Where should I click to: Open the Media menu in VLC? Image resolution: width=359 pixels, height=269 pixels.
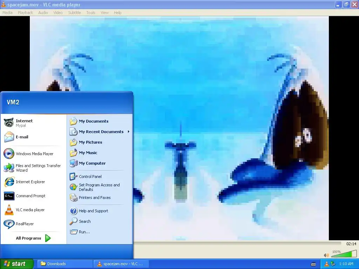[7, 13]
